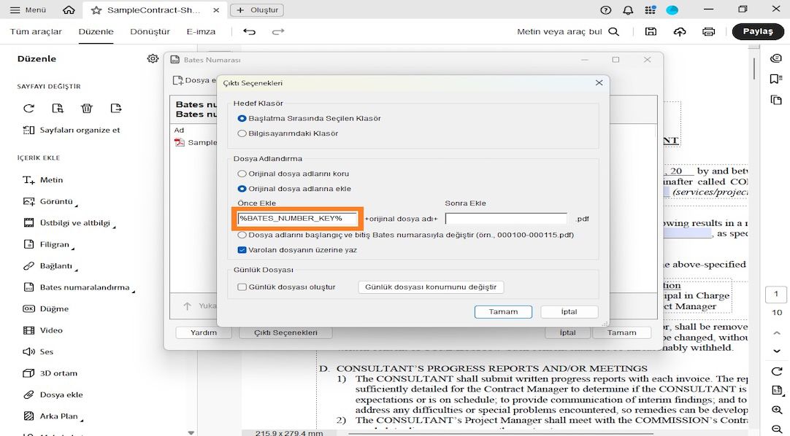
Task: Click the delete page trash icon
Action: 87,108
